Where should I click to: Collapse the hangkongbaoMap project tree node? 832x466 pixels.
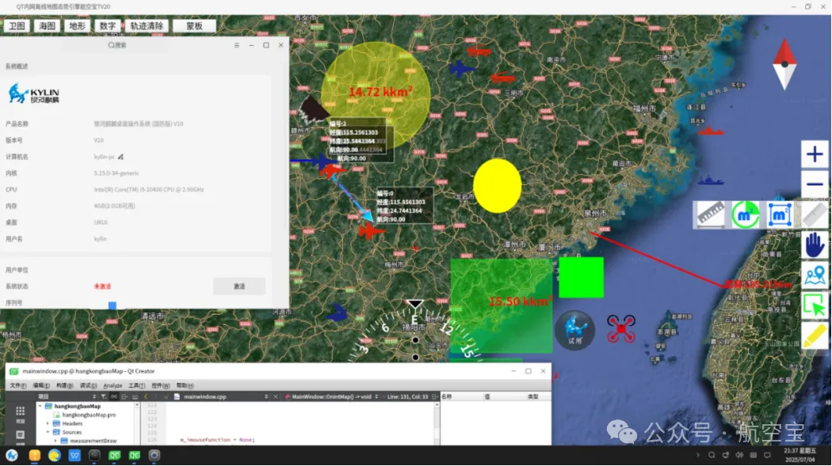click(40, 406)
